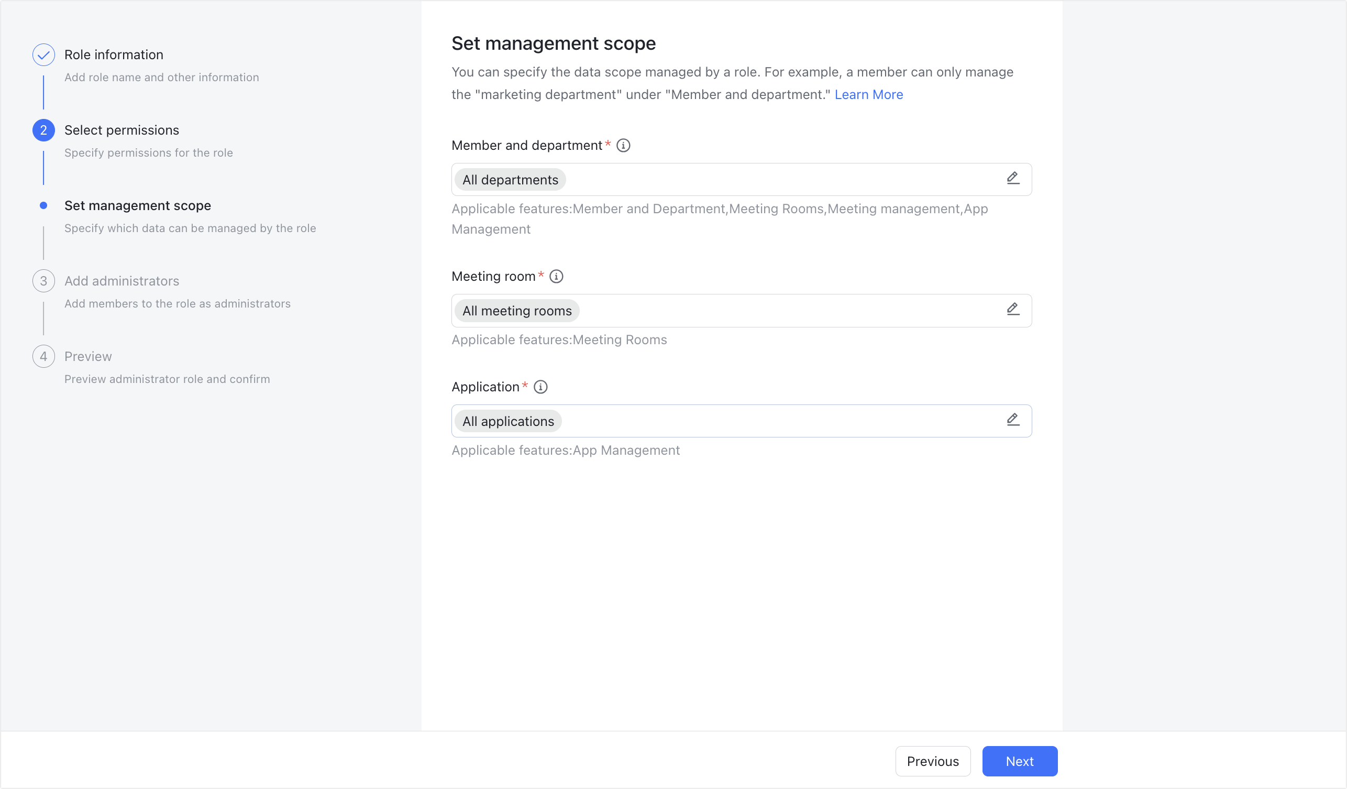Select the All departments tag
The height and width of the screenshot is (789, 1347).
(510, 180)
